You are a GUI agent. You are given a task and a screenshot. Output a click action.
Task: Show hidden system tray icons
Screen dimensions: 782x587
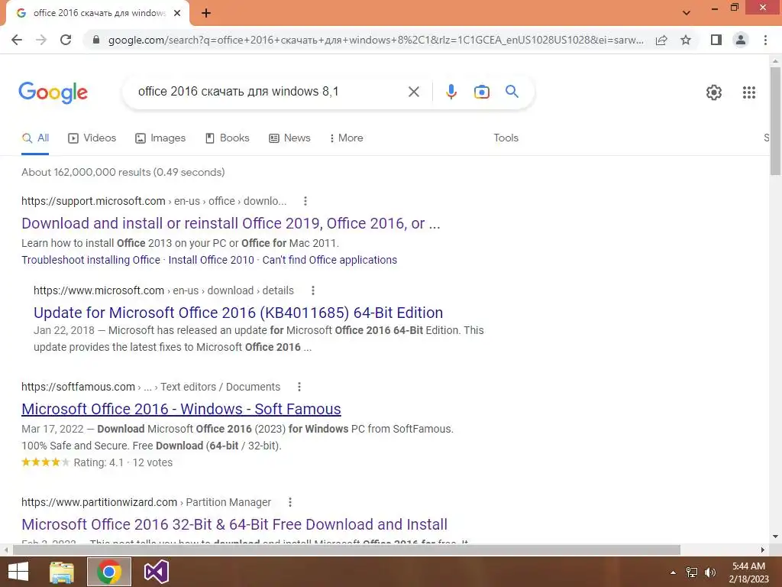pos(674,572)
